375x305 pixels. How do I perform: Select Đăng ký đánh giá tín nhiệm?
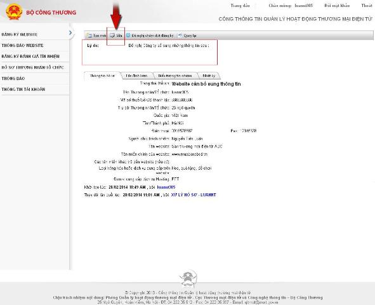pyautogui.click(x=30, y=57)
